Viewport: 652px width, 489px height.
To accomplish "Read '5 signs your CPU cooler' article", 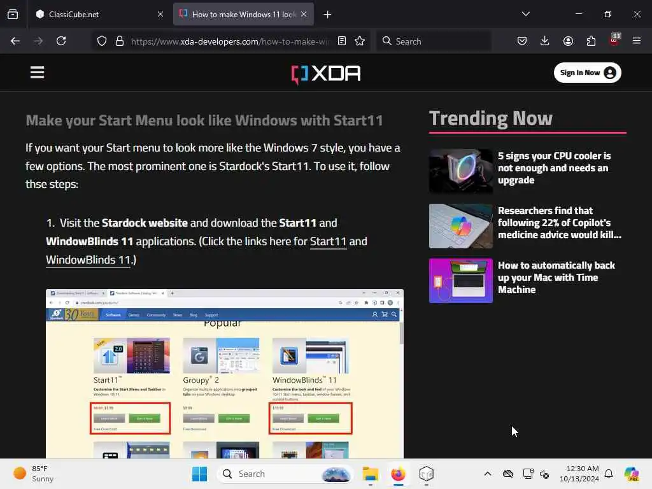I will click(x=555, y=168).
